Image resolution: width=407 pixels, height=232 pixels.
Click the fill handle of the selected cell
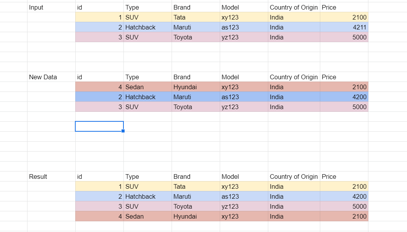(x=123, y=131)
